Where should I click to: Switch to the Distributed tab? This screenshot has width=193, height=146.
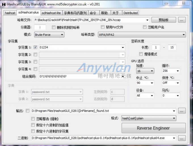tap(131, 13)
